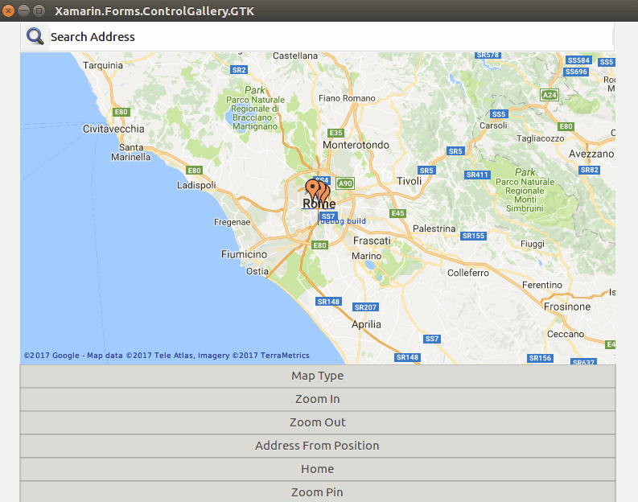Click the Zoom In button
This screenshot has width=638, height=502.
317,399
